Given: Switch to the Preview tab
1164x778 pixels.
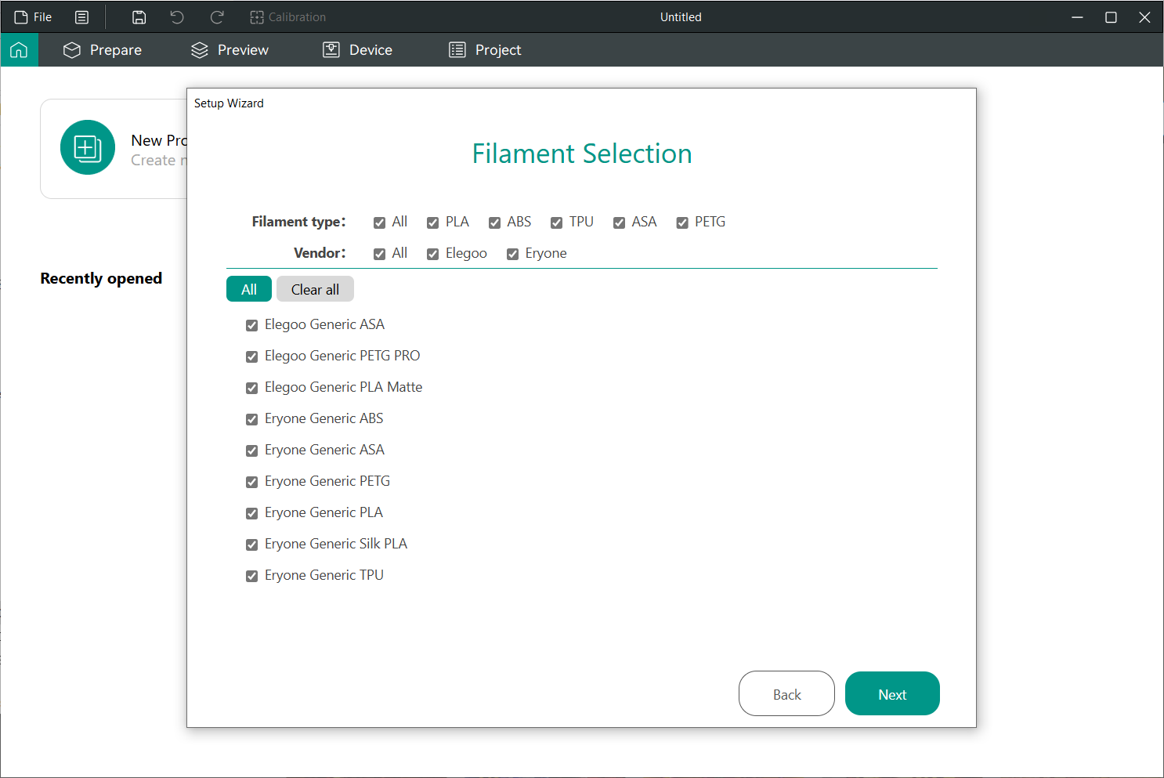Looking at the screenshot, I should pyautogui.click(x=230, y=50).
